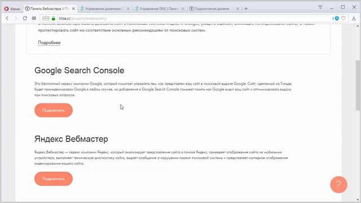Connect Яндекс Вебмастер with Подключить

[54, 179]
